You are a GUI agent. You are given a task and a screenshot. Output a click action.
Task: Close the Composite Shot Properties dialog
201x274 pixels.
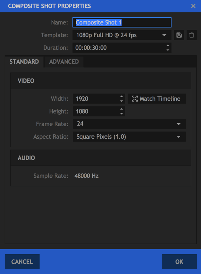(193, 6)
